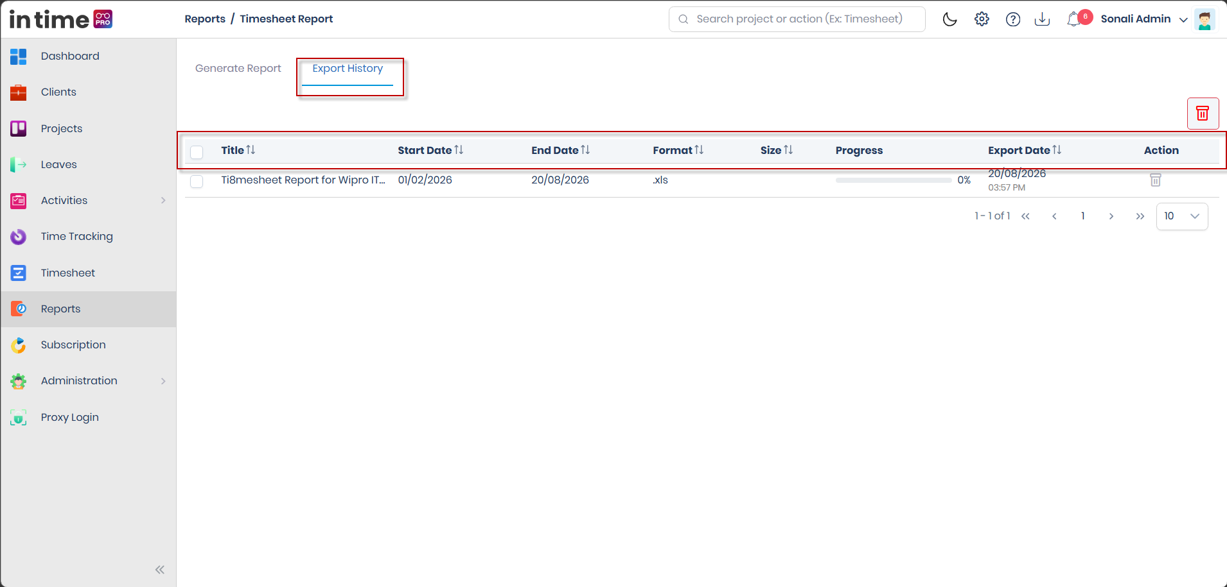The width and height of the screenshot is (1227, 587).
Task: Open Proxy Login in the sidebar
Action: 89,418
